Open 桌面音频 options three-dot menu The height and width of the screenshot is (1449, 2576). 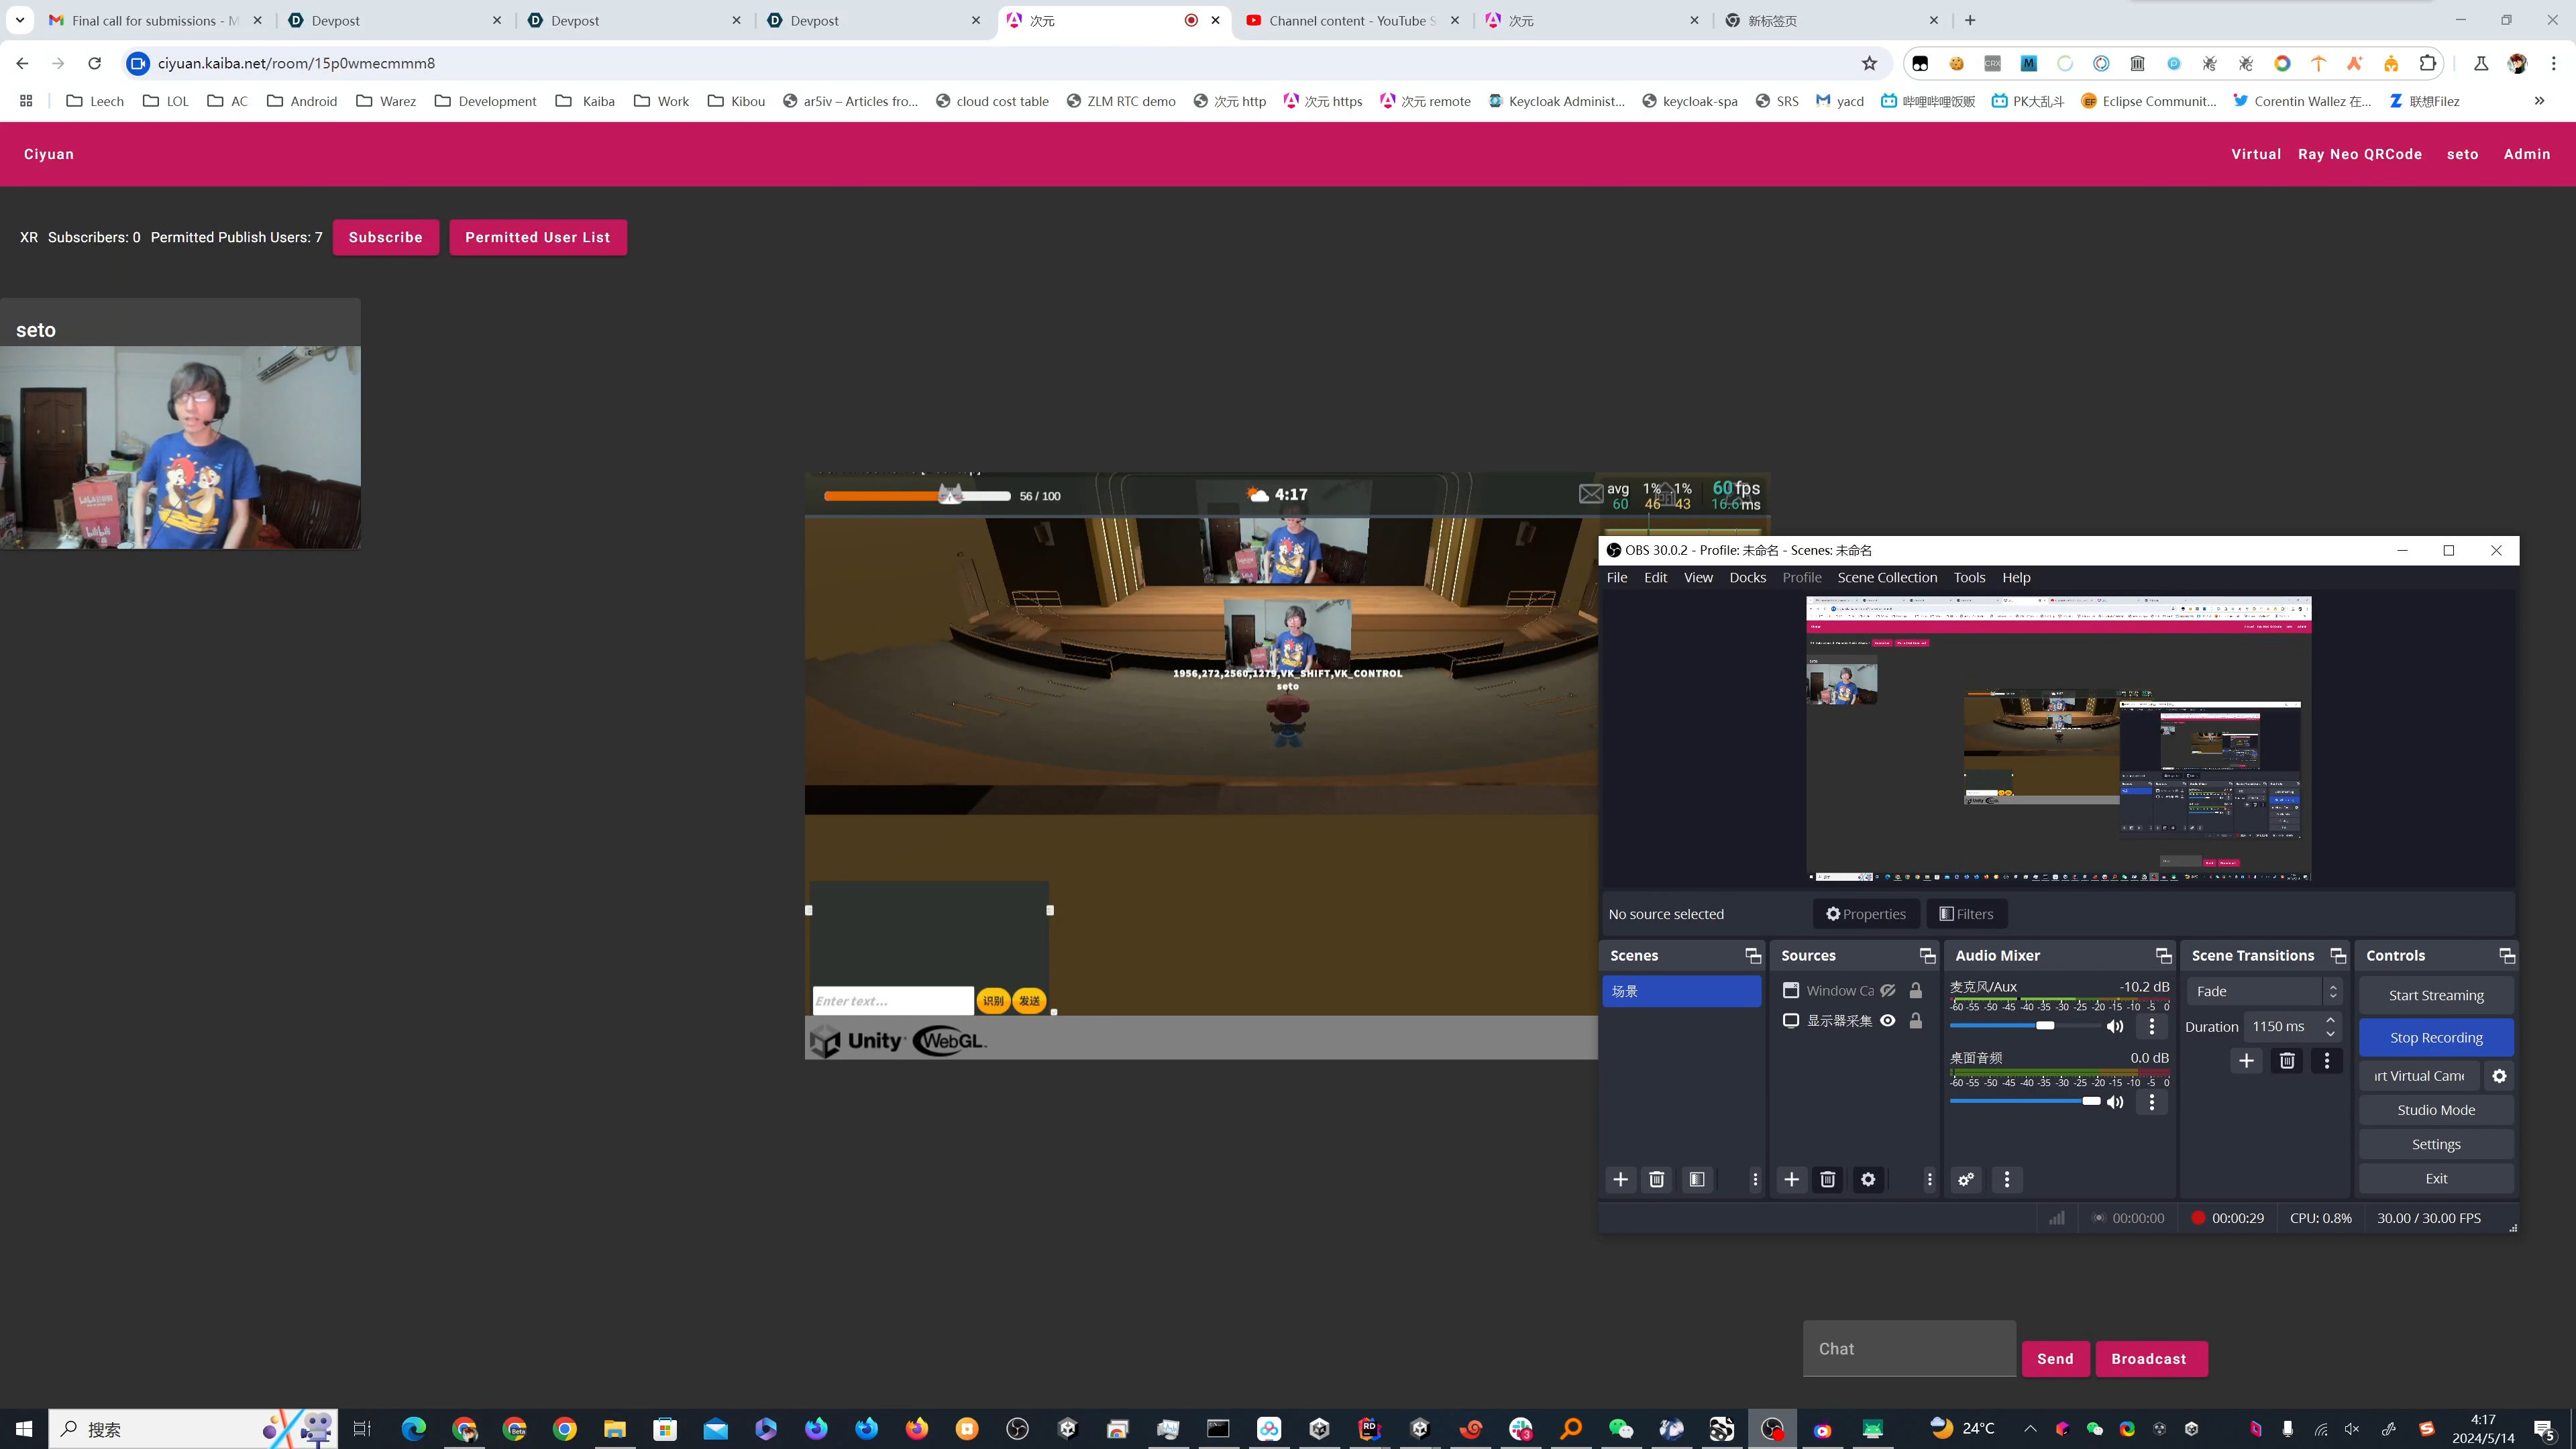[x=2152, y=1102]
